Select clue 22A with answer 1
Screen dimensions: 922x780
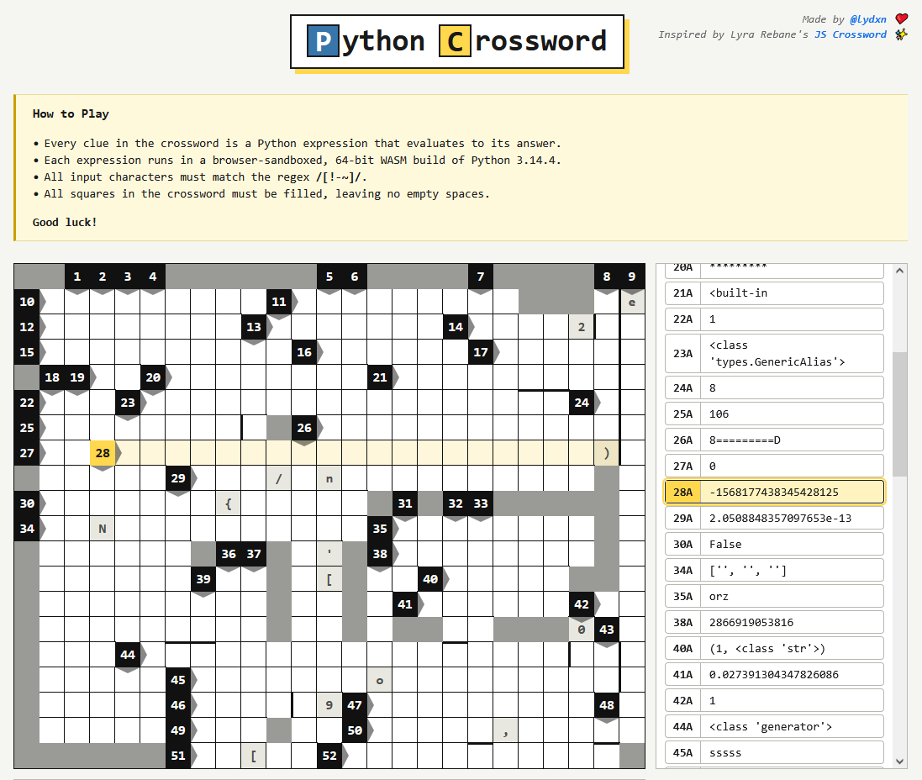coord(774,319)
